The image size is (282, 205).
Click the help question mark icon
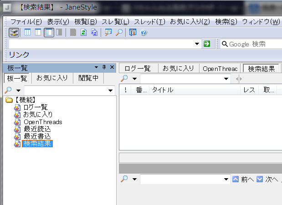coord(144,32)
